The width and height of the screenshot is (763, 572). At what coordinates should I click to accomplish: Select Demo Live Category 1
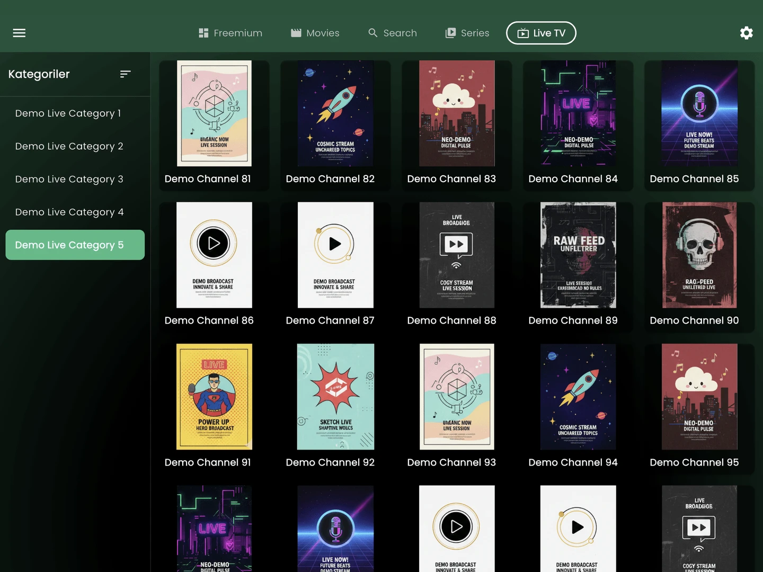(x=75, y=113)
